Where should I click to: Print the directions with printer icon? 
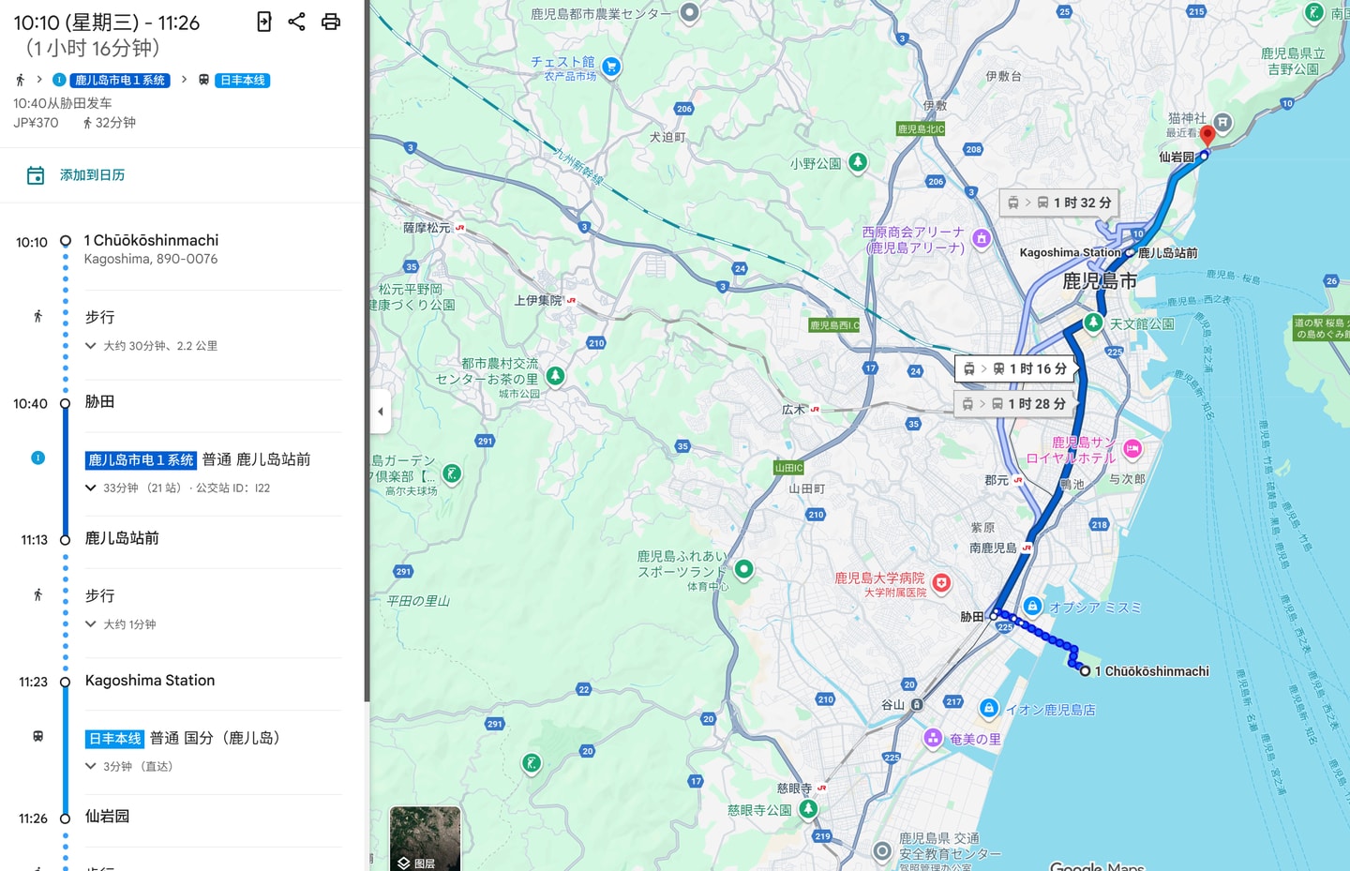331,22
